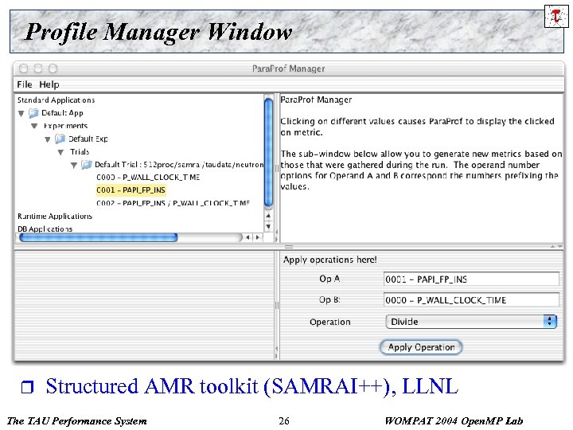Click the tree's horizontal scrollbar thumb

pos(99,237)
